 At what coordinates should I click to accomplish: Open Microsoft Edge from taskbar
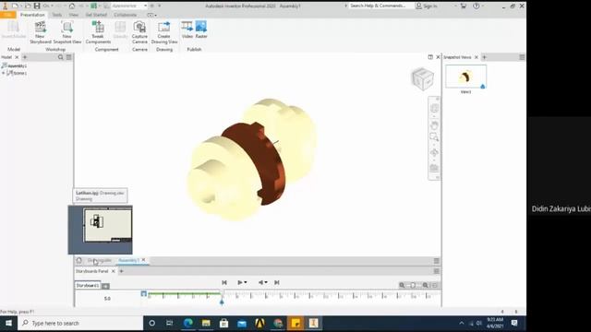coord(188,323)
